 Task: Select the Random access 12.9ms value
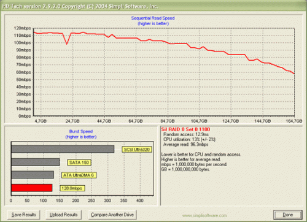coord(186,134)
